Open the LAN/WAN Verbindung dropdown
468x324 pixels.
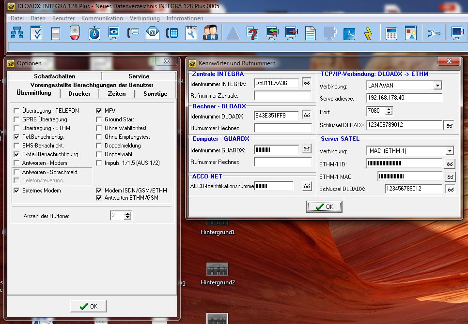[x=437, y=86]
